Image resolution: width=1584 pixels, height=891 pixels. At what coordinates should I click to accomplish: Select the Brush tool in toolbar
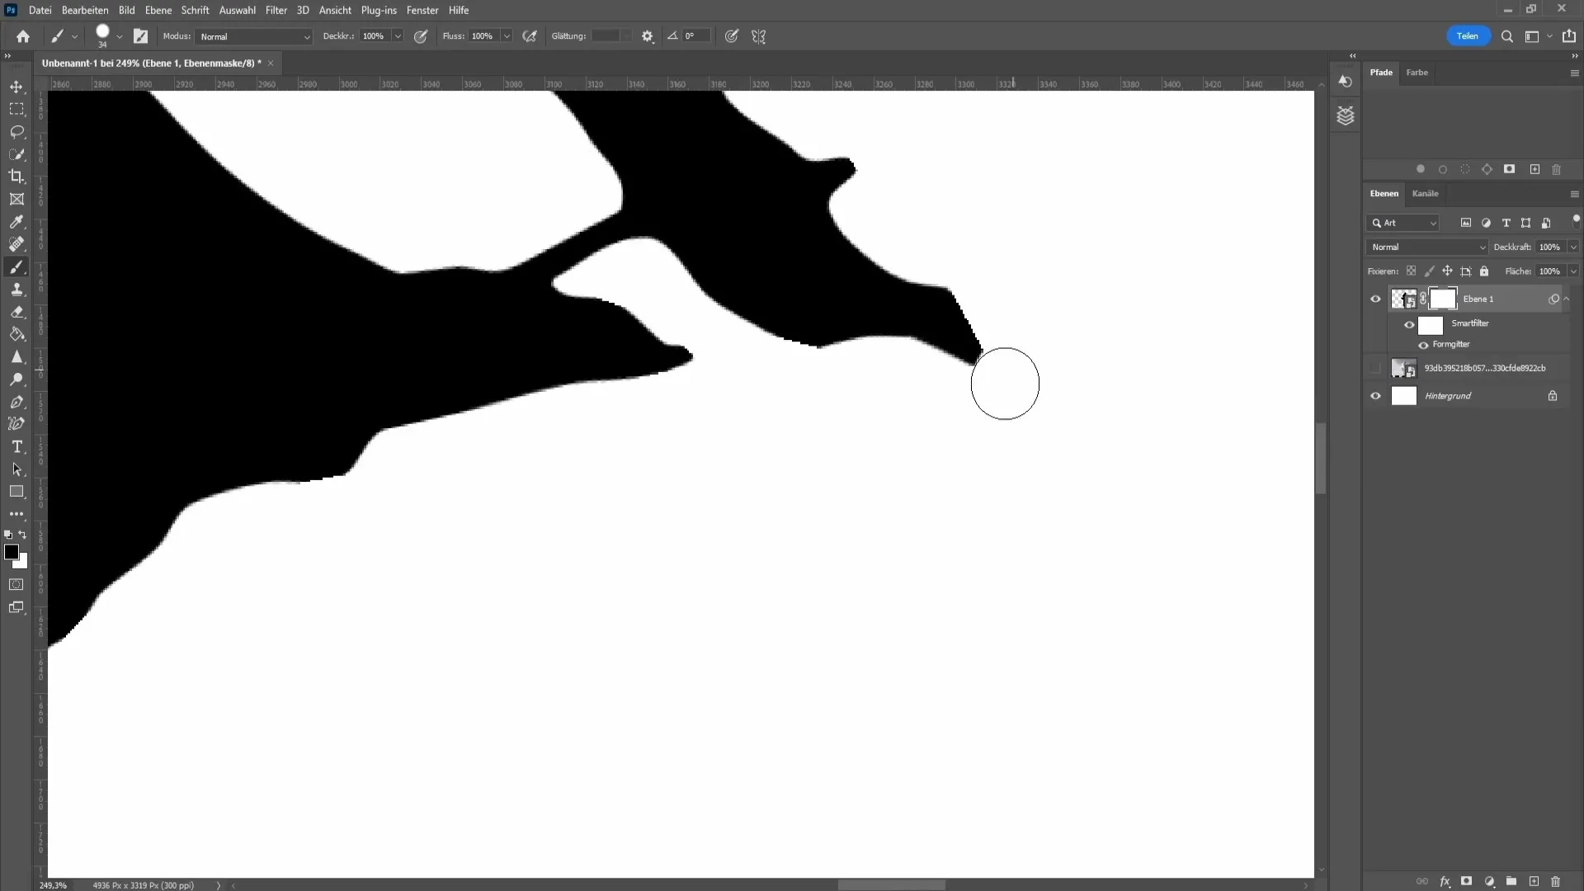click(16, 267)
